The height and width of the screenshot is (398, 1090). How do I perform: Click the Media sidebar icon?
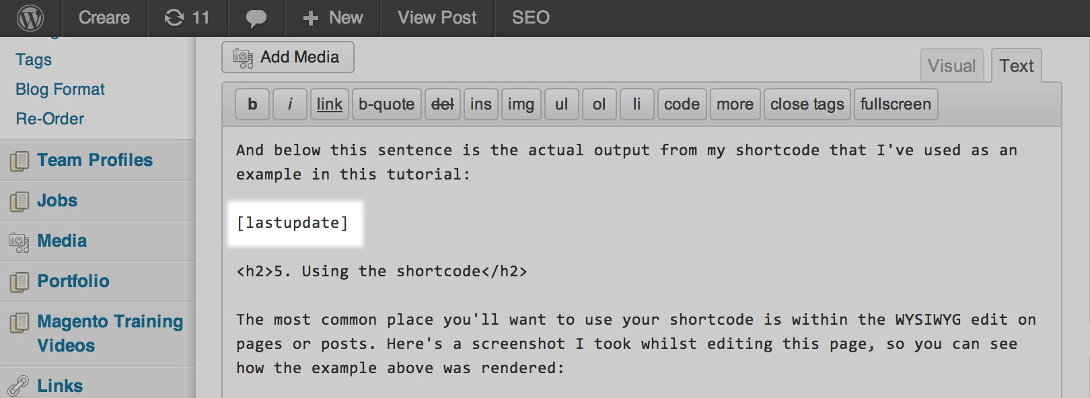pyautogui.click(x=19, y=241)
